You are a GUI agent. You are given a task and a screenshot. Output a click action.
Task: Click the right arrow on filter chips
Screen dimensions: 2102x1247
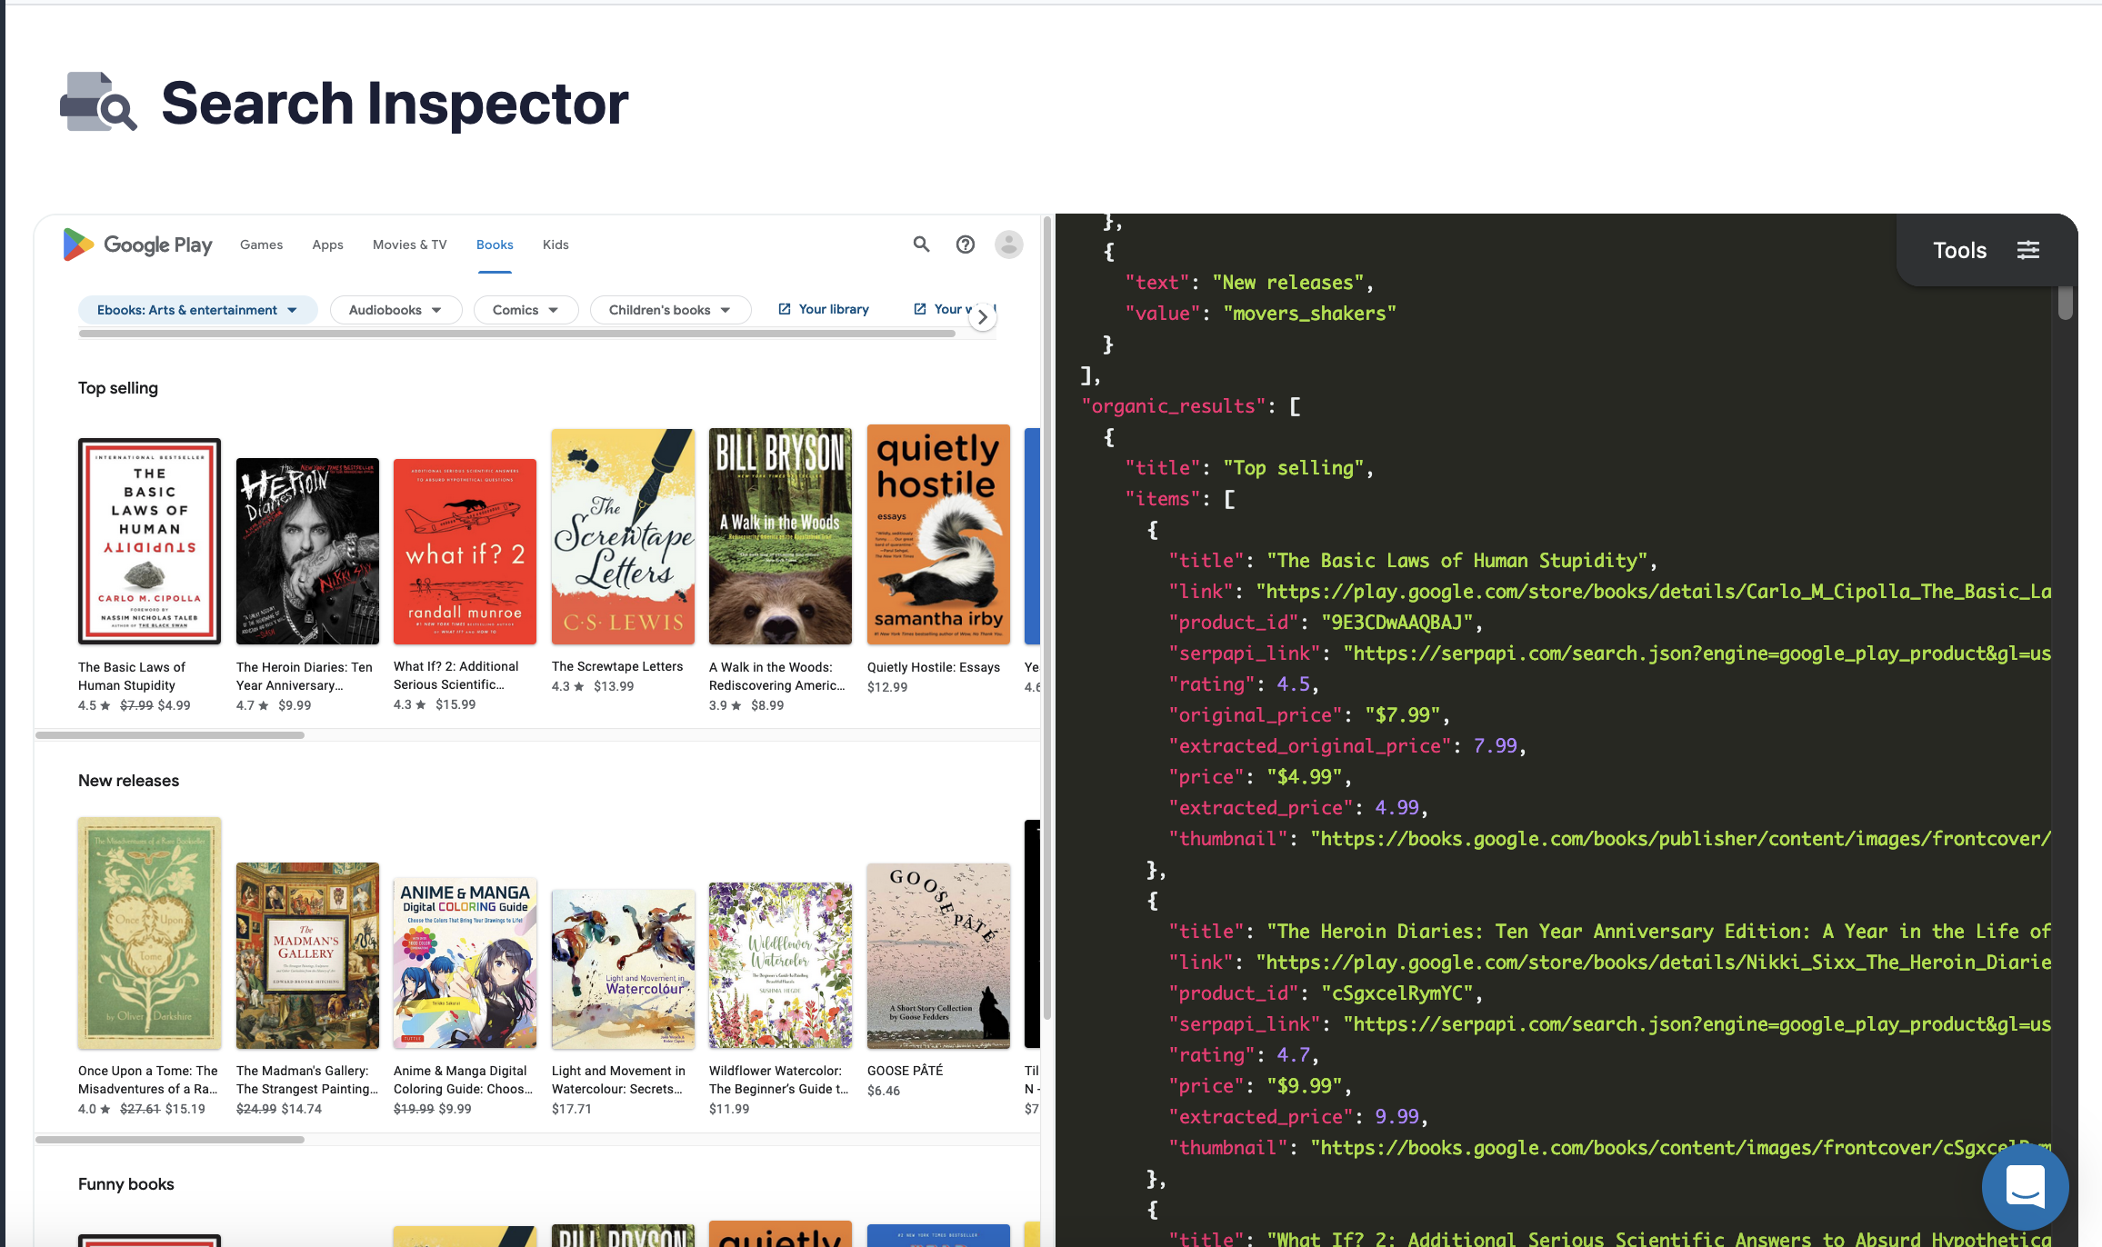pos(982,317)
